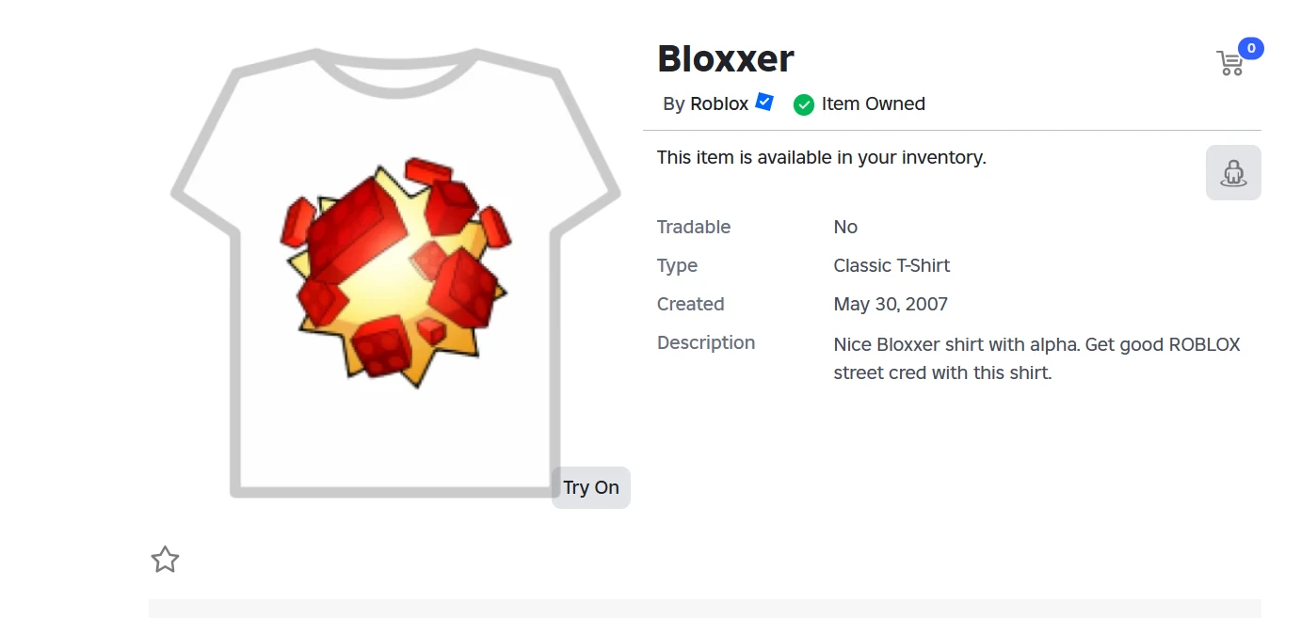Click the Item Owned label

click(873, 104)
